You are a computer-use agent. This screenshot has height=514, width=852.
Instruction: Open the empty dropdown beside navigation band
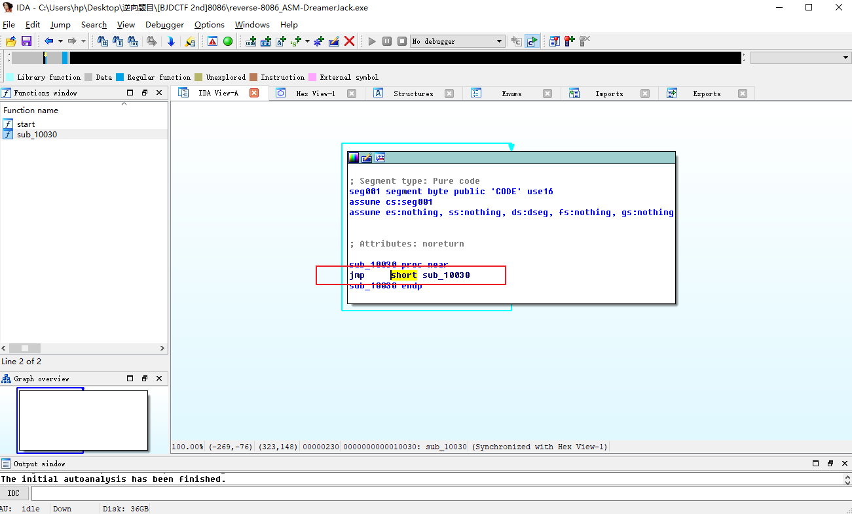point(845,58)
